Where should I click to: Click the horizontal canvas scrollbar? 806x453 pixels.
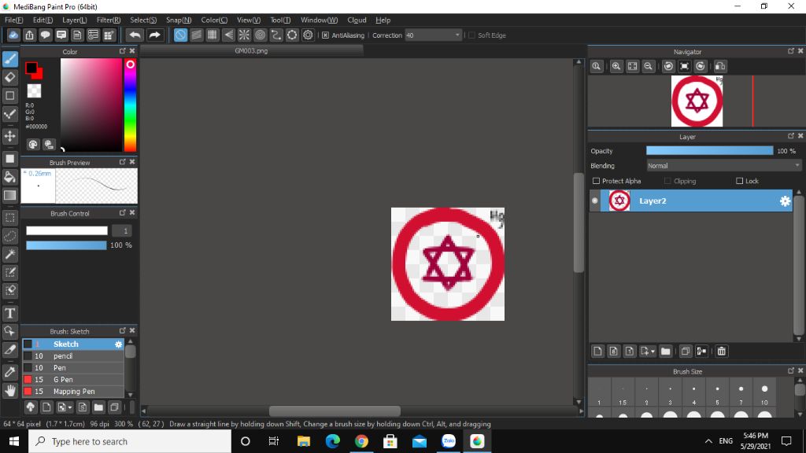[335, 411]
